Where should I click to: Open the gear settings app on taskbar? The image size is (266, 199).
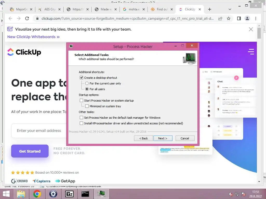(53, 194)
